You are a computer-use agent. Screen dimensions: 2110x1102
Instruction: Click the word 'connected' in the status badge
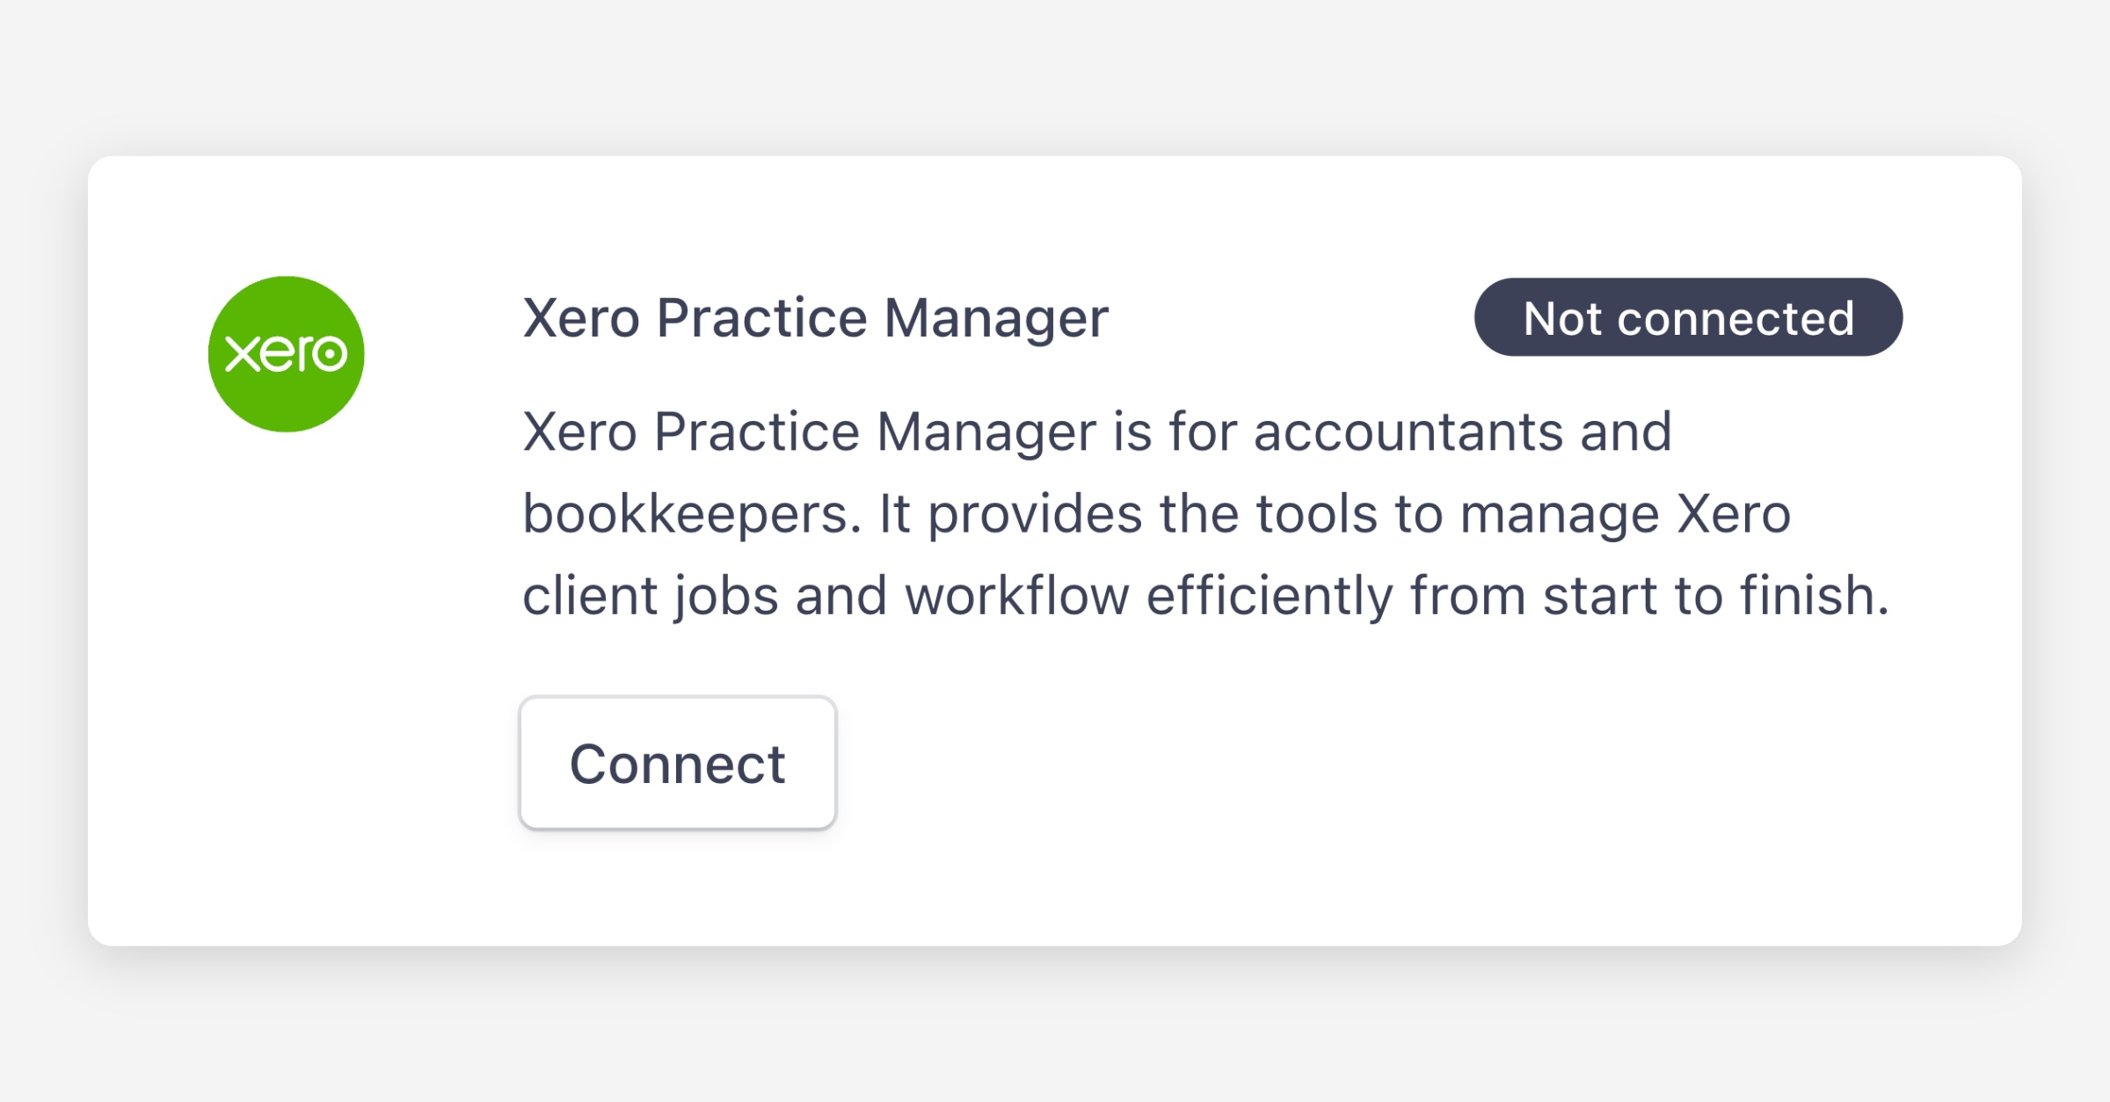click(1735, 318)
